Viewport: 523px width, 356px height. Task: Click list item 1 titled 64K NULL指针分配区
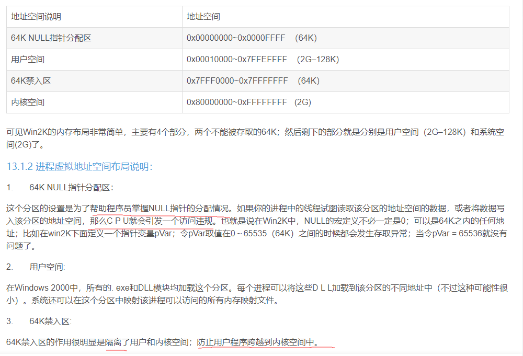pos(71,187)
